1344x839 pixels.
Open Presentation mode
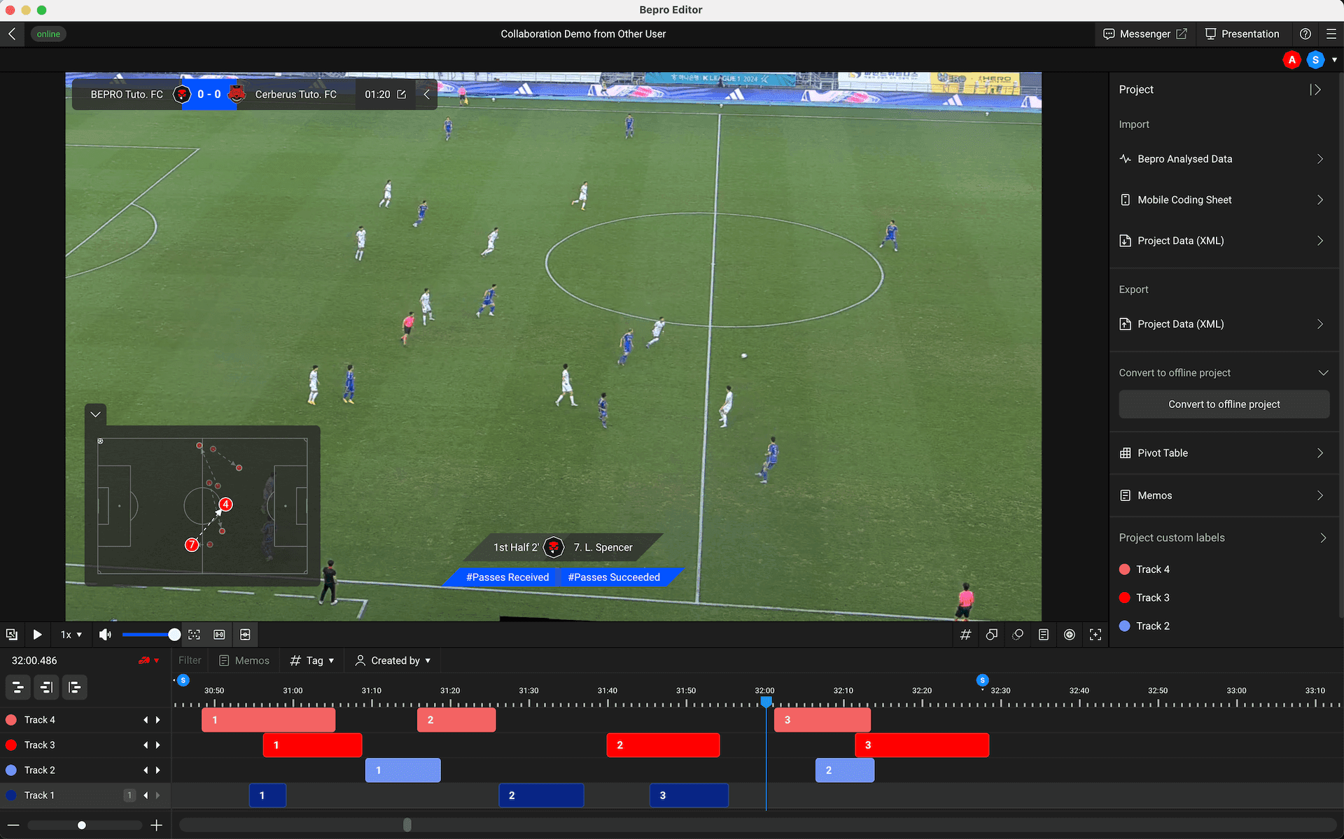(1242, 34)
